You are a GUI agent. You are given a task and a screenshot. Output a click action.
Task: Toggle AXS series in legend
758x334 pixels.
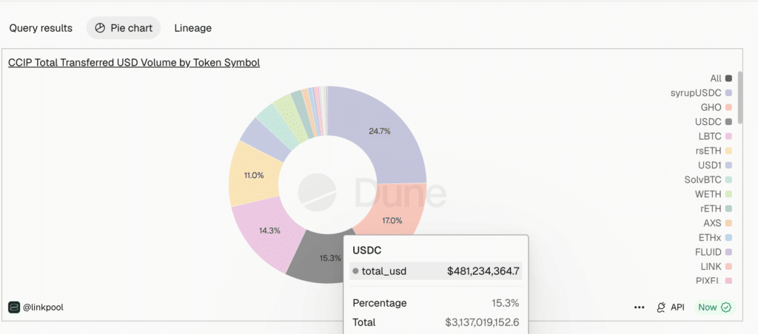click(x=717, y=223)
